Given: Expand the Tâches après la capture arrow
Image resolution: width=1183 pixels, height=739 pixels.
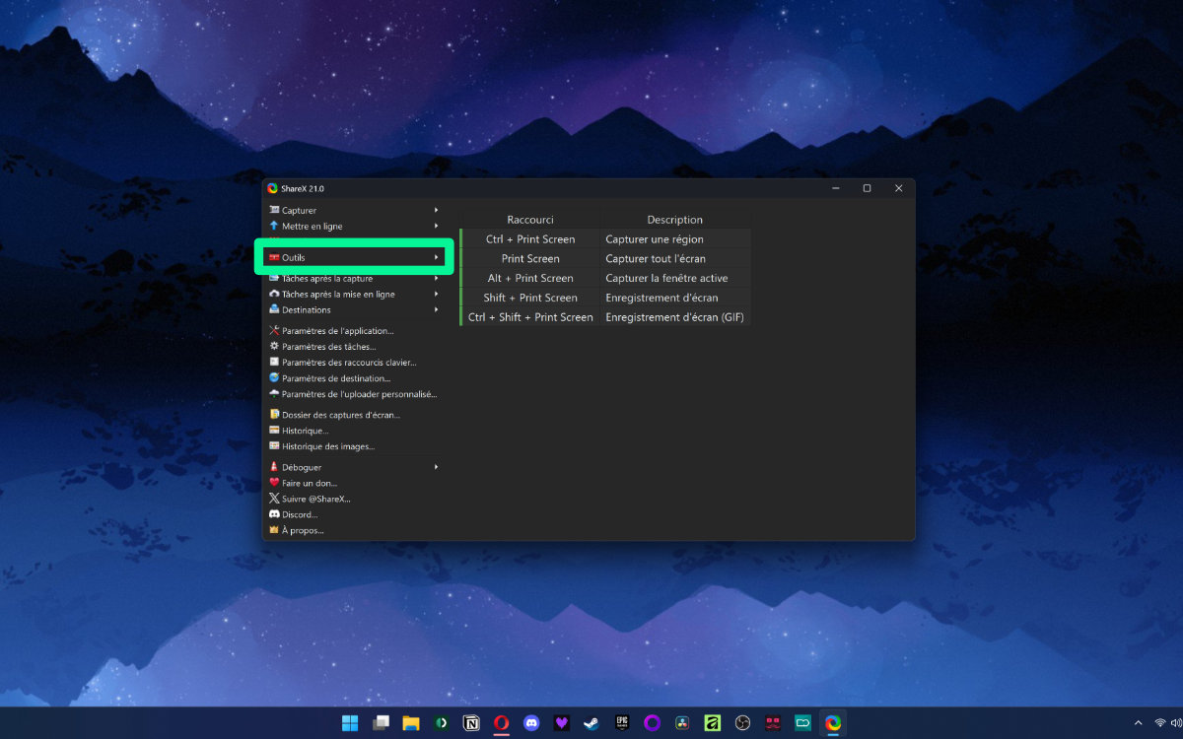Looking at the screenshot, I should 436,278.
